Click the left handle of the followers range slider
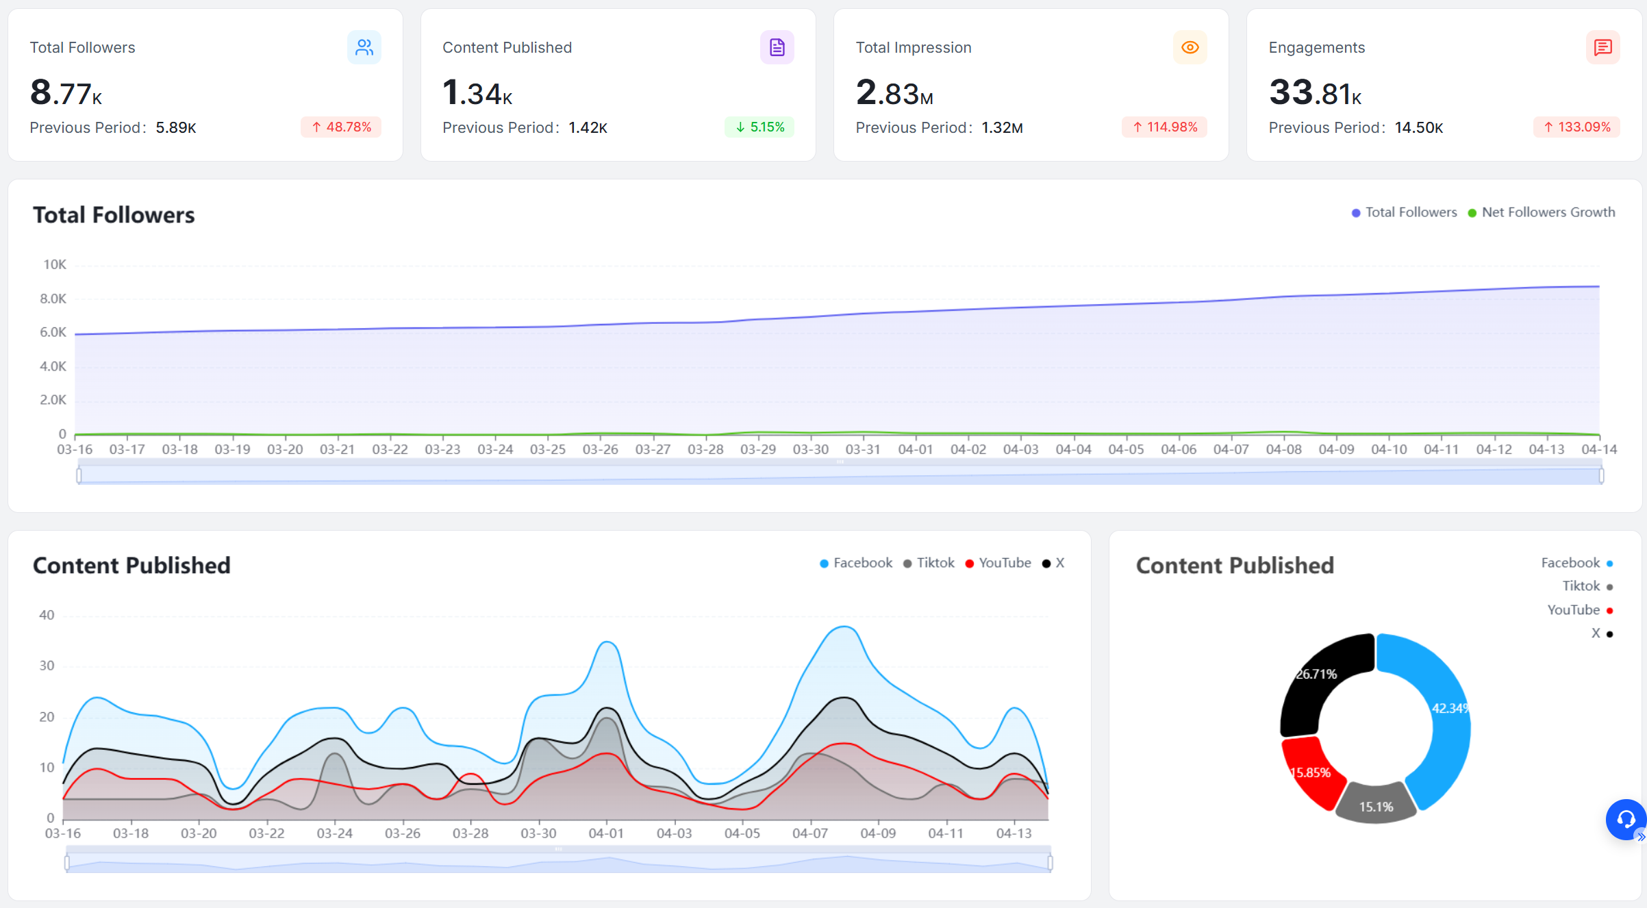Screen dimensions: 1647x908 click(79, 475)
